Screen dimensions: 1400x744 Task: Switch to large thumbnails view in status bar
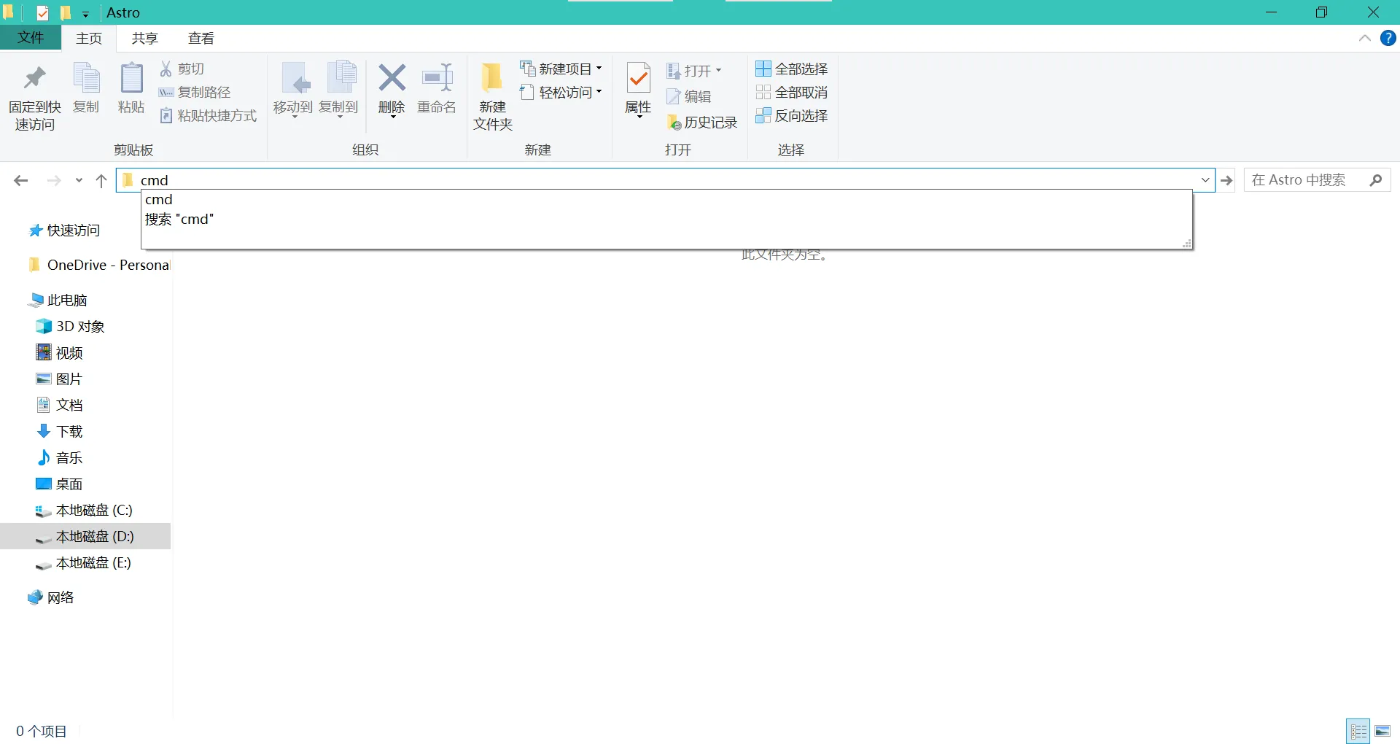coord(1382,731)
